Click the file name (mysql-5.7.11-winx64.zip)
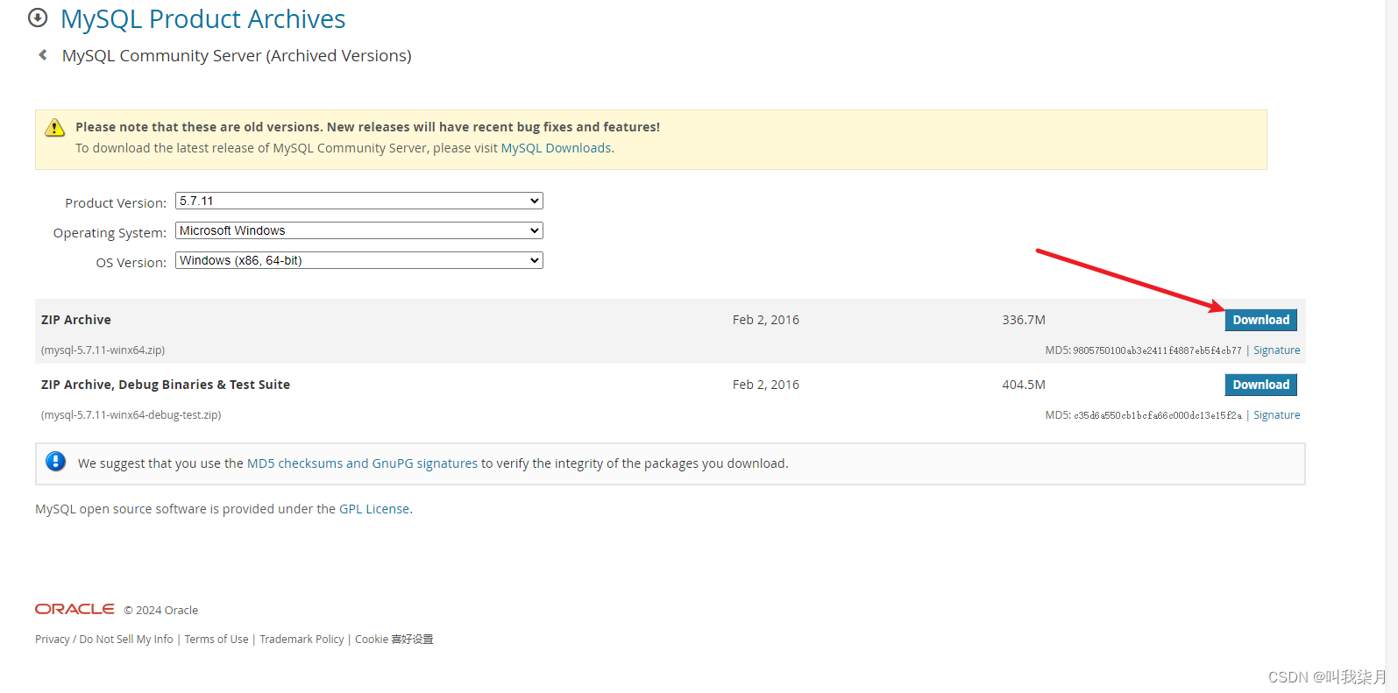1398x693 pixels. click(x=103, y=350)
